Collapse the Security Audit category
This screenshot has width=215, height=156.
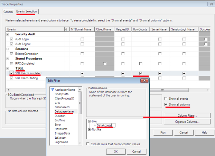pos(8,34)
